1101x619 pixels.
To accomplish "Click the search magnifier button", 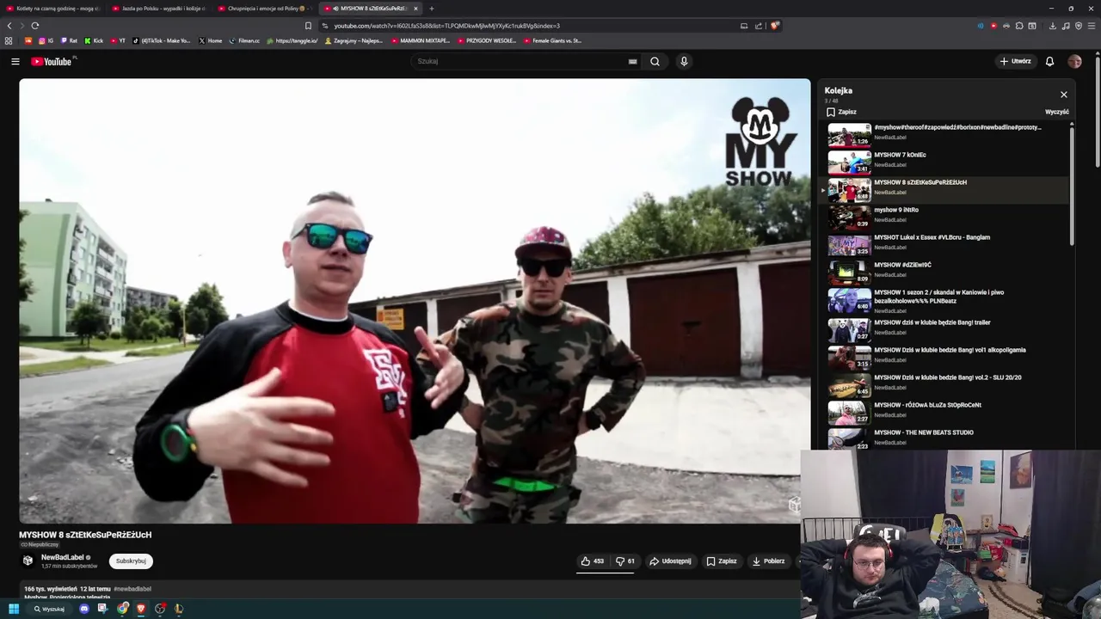I will tap(655, 61).
